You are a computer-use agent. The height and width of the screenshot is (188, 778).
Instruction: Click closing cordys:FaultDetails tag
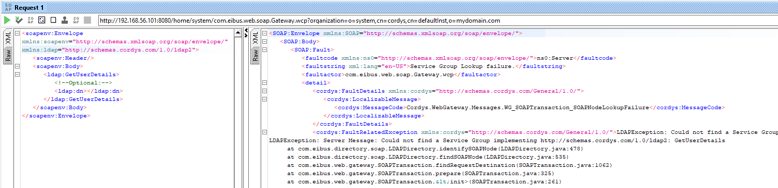pos(352,124)
